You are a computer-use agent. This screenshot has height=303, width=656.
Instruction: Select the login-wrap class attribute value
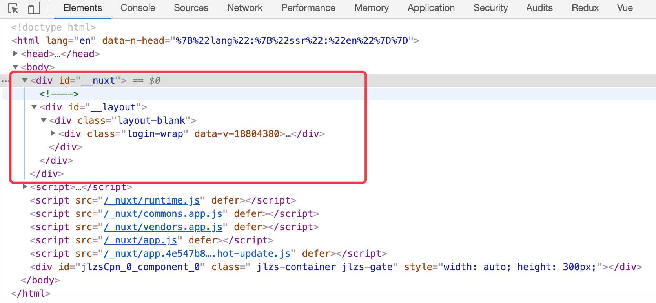[x=155, y=134]
